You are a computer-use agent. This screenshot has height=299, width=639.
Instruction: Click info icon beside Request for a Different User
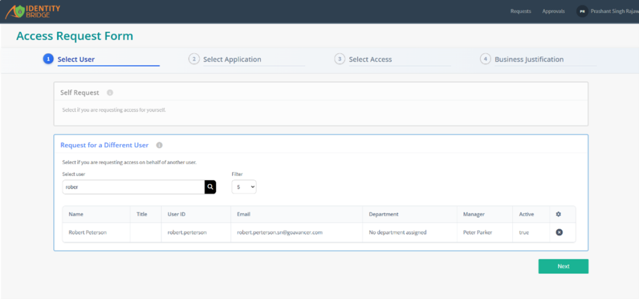(159, 145)
